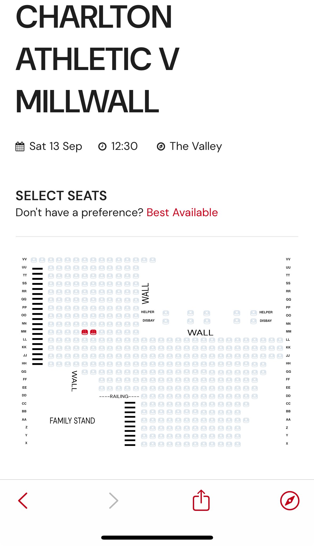Click the Best Available link
Screen dimensions: 314x546
click(x=182, y=212)
